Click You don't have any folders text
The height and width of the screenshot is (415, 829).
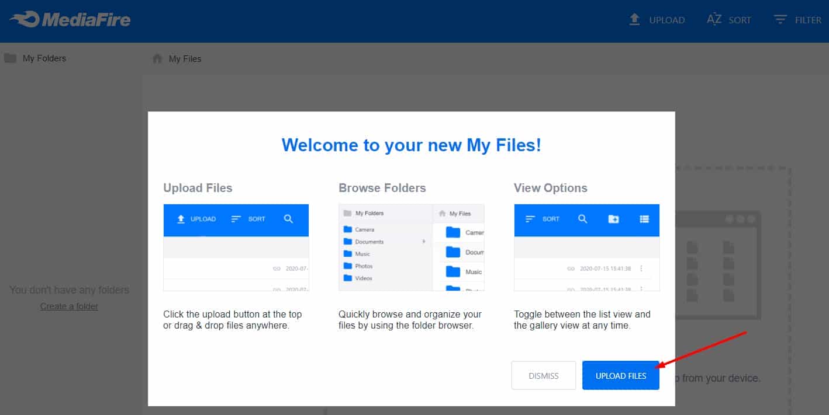70,290
